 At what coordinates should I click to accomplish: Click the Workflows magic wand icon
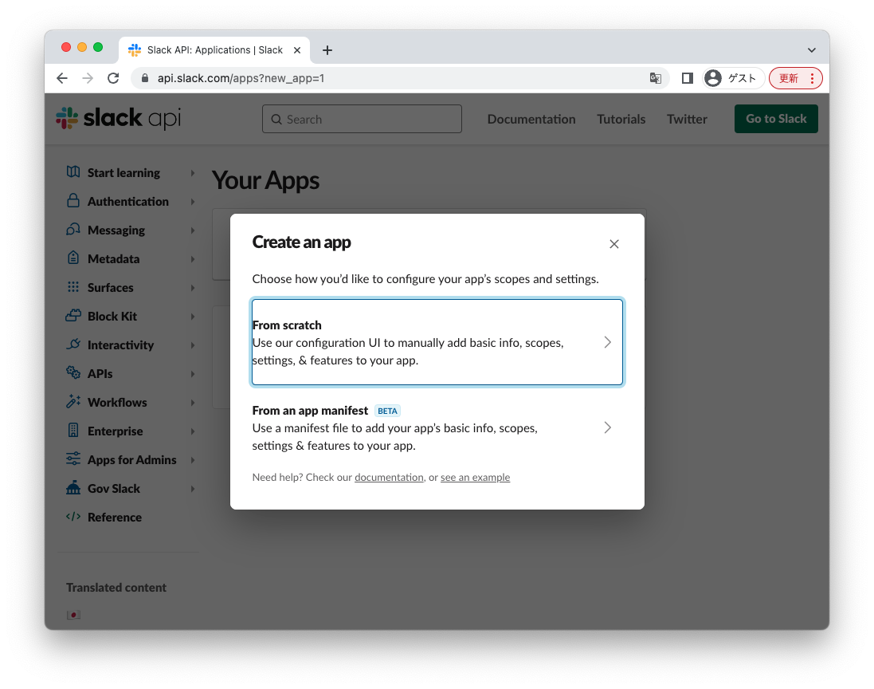click(x=73, y=402)
